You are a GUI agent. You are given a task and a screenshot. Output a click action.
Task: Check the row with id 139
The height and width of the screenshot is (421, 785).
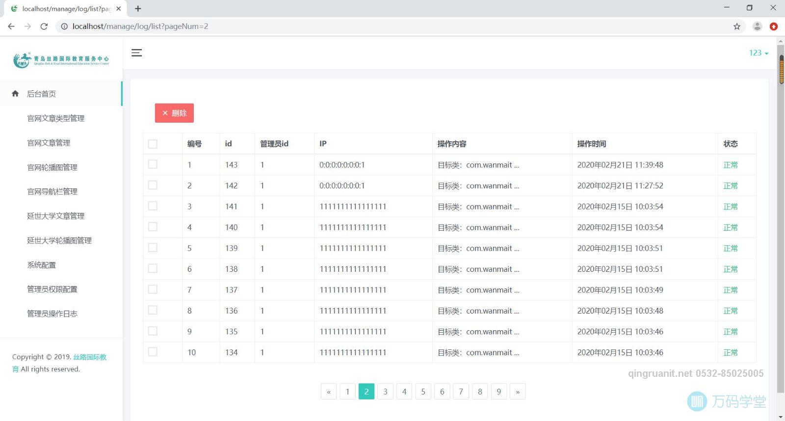click(153, 248)
